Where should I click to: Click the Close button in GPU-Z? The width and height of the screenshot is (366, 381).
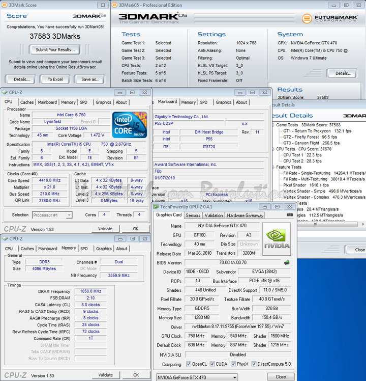281,377
